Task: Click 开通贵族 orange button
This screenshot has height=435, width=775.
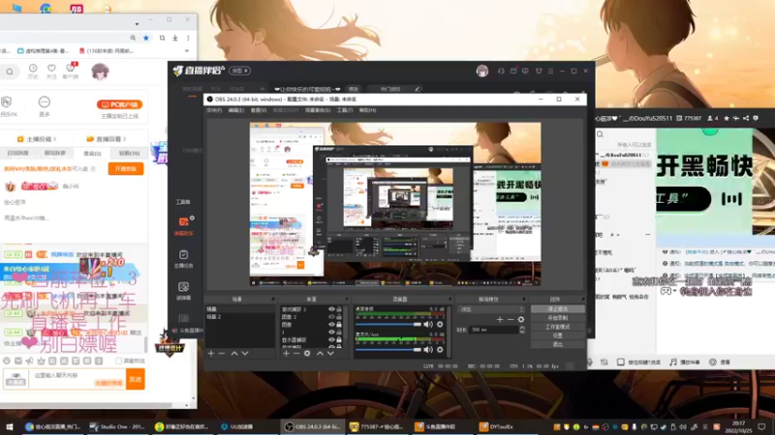Action: click(126, 168)
